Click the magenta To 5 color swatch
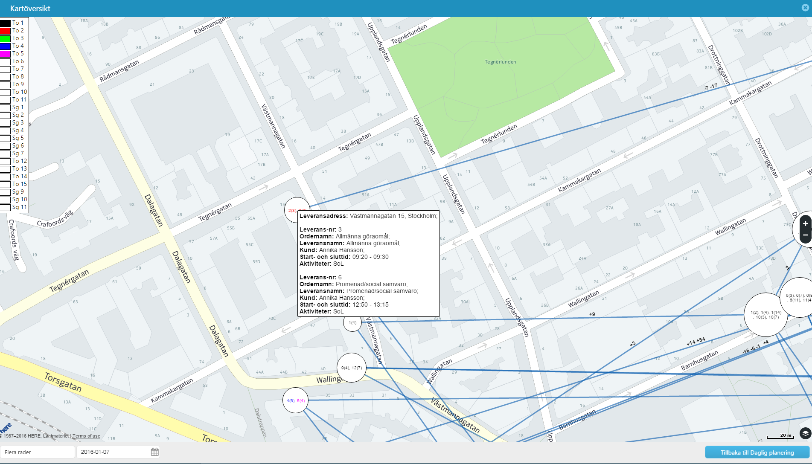 (x=5, y=54)
